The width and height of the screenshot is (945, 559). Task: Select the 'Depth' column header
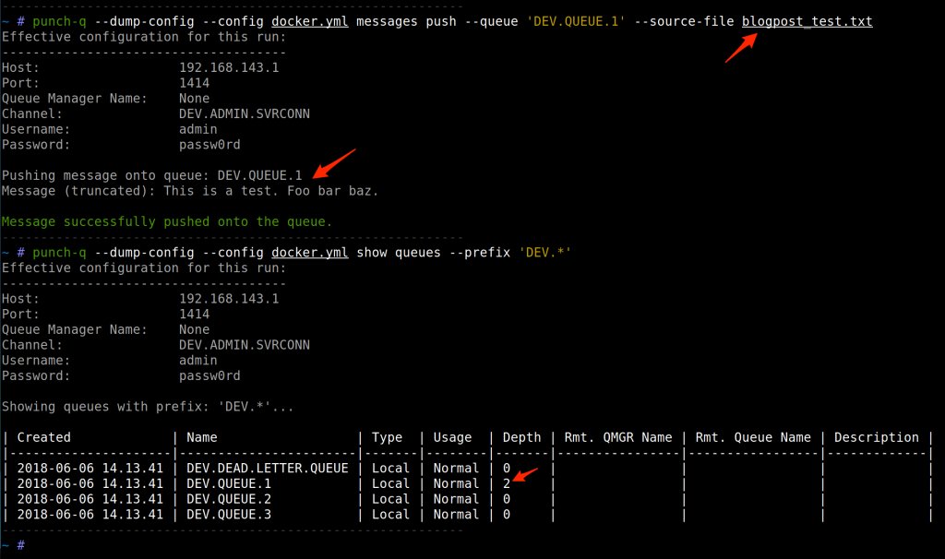click(x=521, y=437)
